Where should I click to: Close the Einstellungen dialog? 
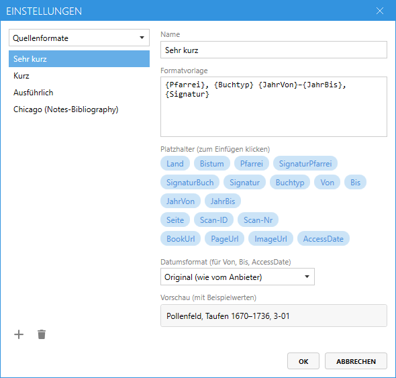pos(380,11)
